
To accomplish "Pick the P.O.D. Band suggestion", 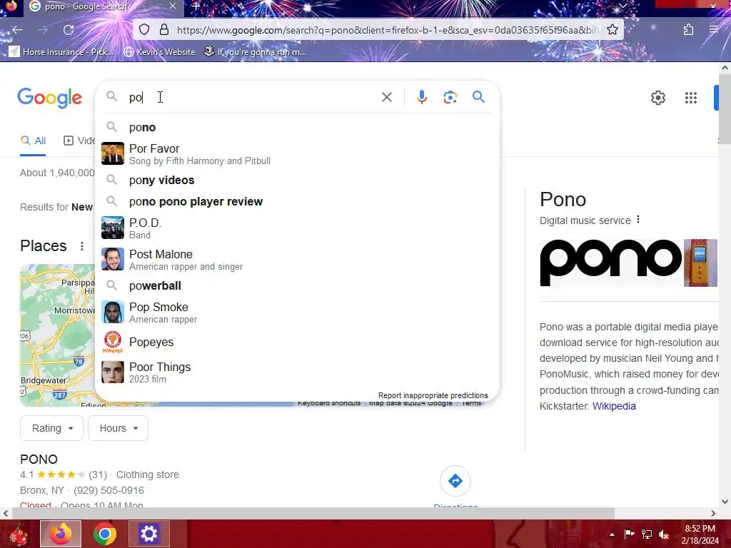I will (x=297, y=228).
